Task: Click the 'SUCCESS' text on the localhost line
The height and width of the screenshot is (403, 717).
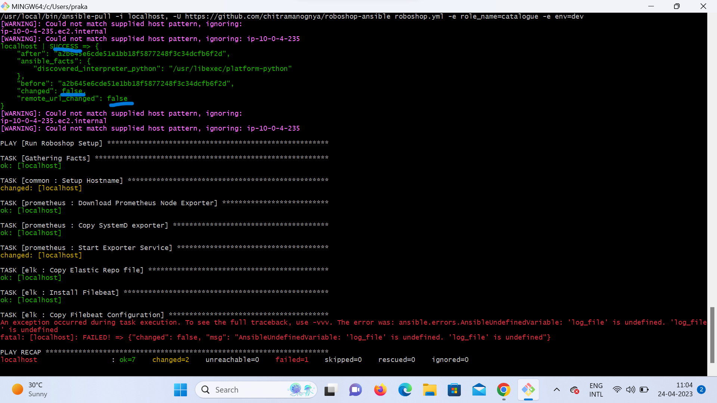Action: pos(64,46)
